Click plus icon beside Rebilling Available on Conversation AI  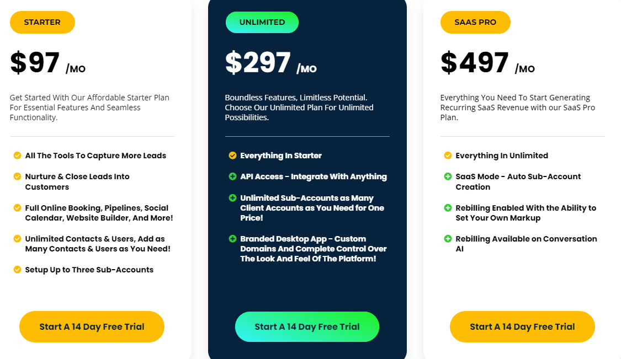(448, 238)
